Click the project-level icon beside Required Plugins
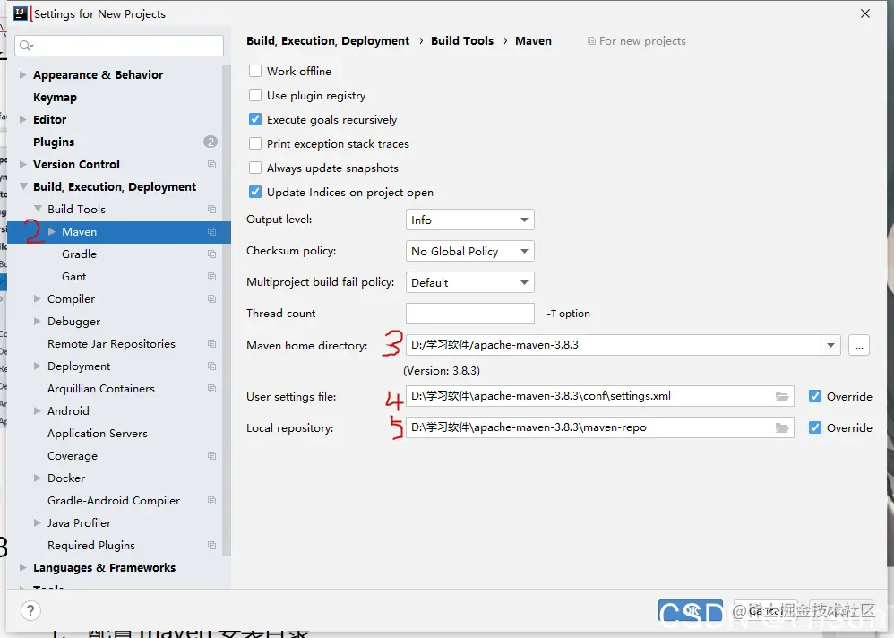This screenshot has height=638, width=894. [212, 545]
